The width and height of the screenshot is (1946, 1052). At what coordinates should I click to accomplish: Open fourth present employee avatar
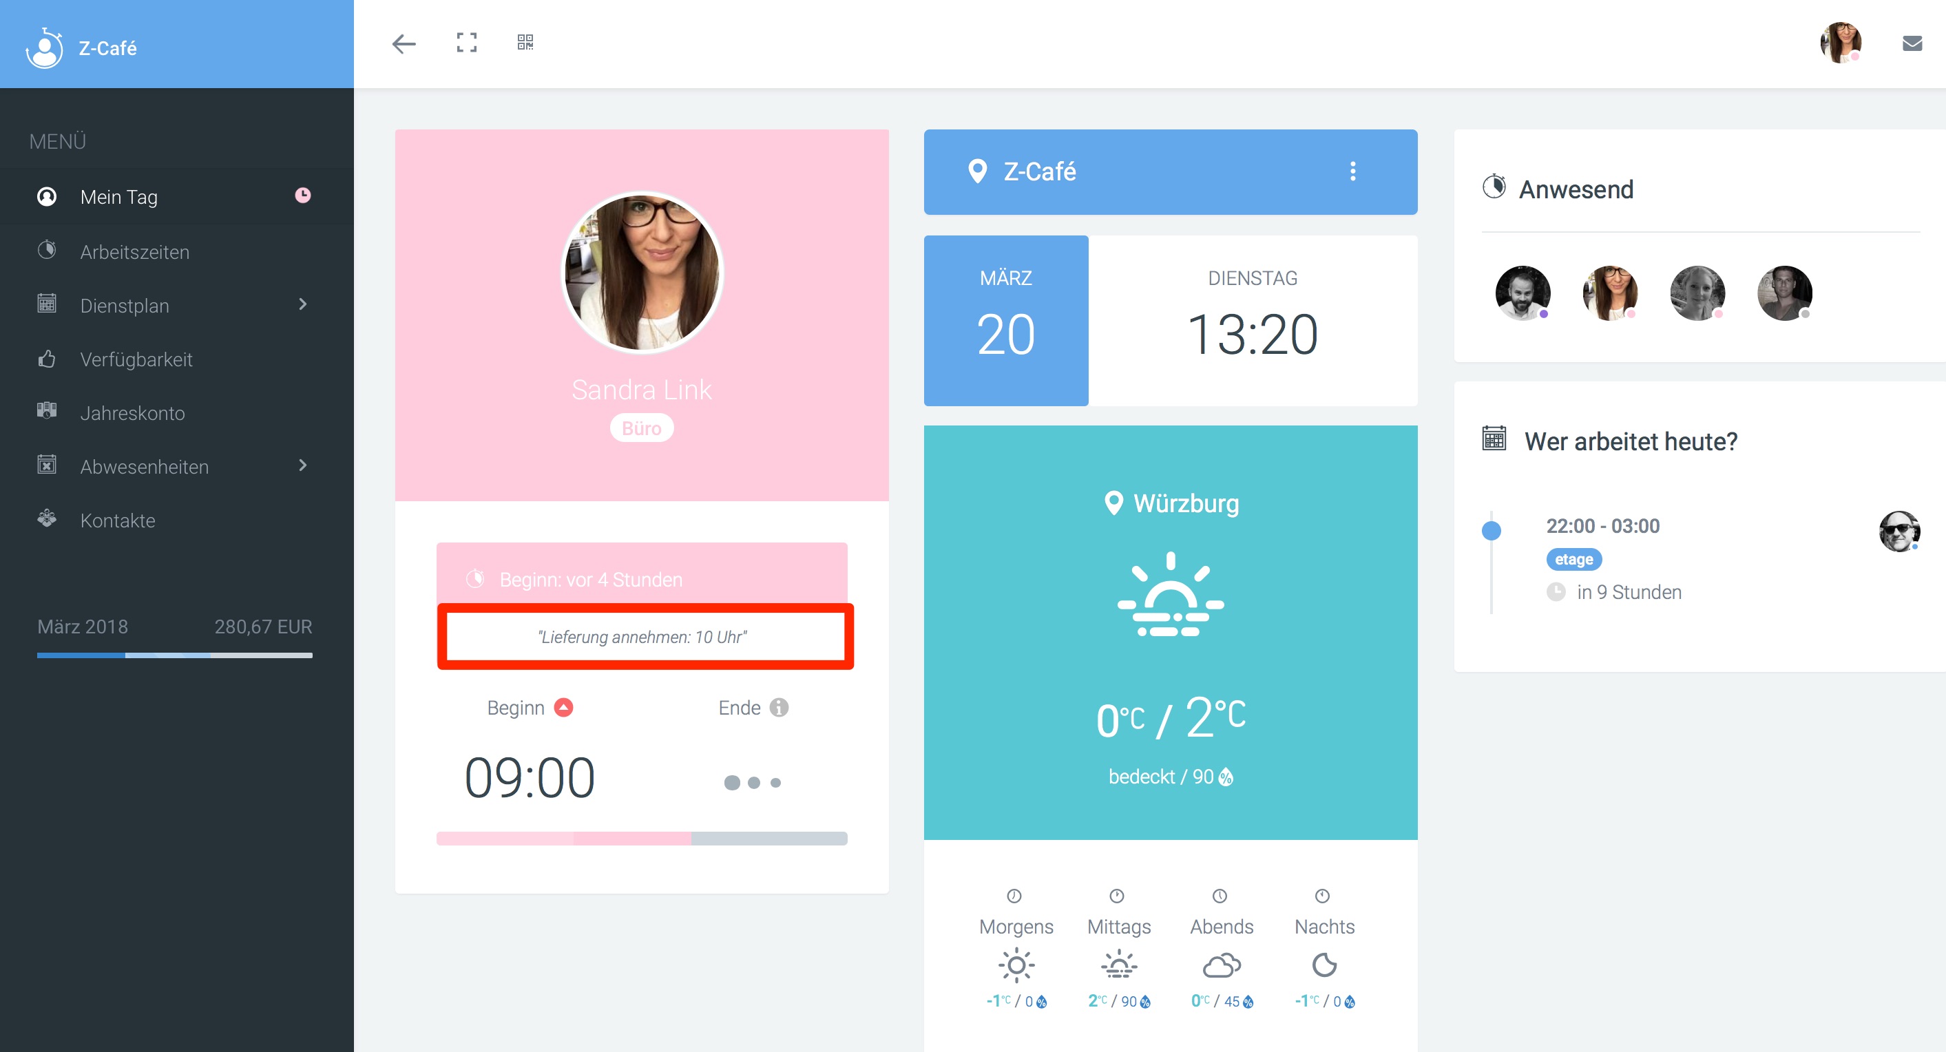coord(1785,293)
